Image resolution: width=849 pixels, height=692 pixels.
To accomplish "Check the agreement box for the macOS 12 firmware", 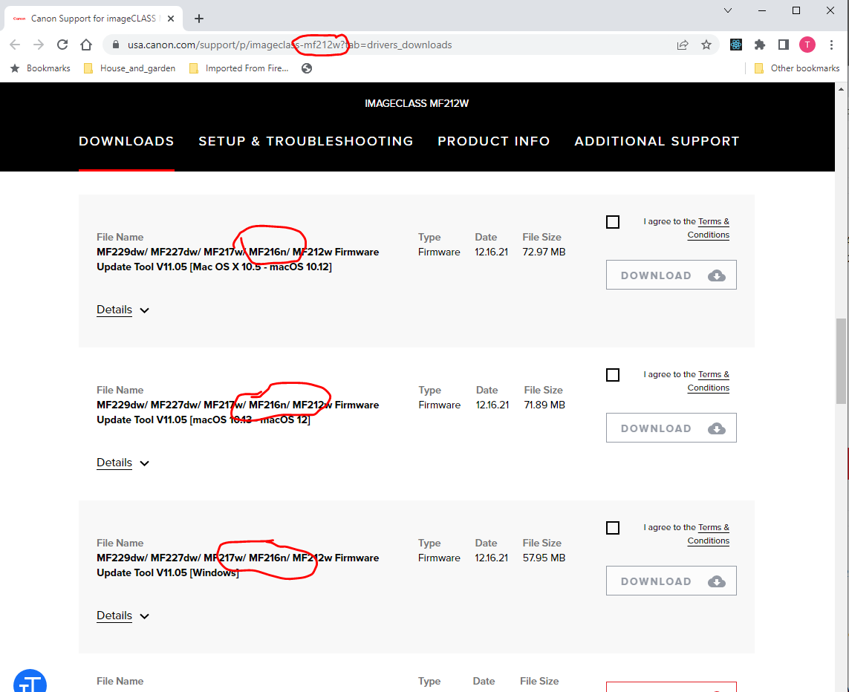I will [613, 374].
